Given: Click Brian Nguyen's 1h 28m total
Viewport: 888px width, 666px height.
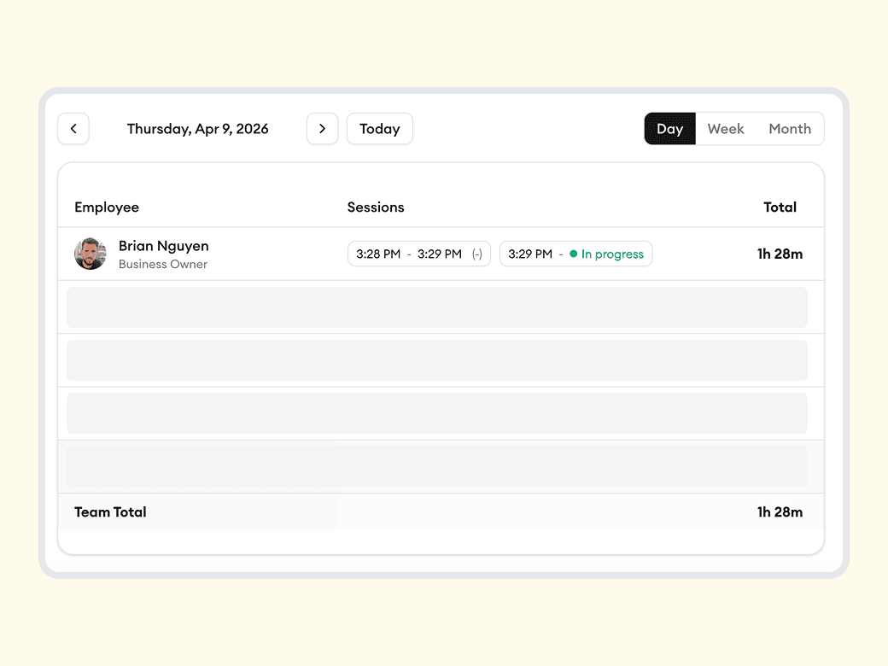Looking at the screenshot, I should click(x=780, y=254).
